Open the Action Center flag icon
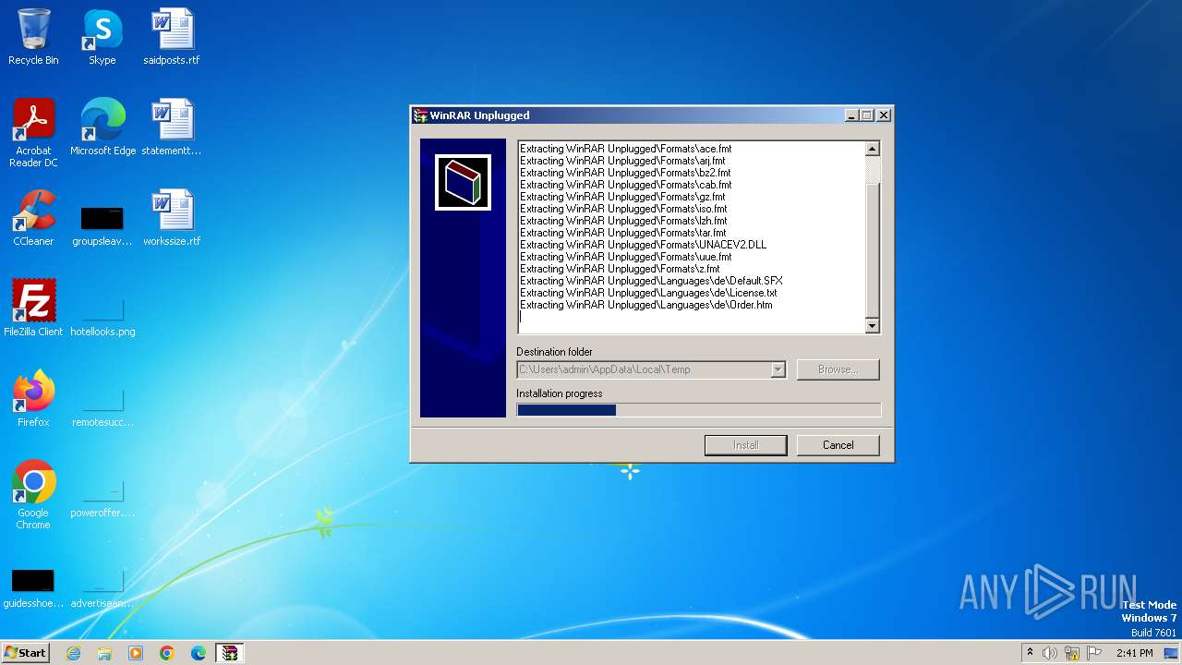The image size is (1182, 665). click(1095, 653)
